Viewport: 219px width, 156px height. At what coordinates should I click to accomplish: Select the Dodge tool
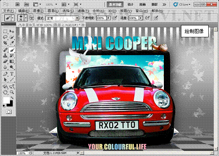(12, 67)
